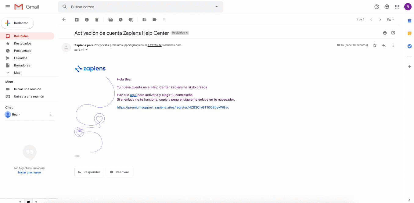Image resolution: width=414 pixels, height=203 pixels.
Task: Archive this email
Action: [x=77, y=20]
